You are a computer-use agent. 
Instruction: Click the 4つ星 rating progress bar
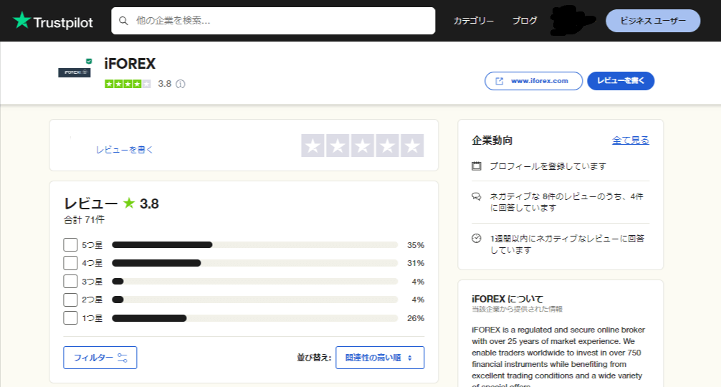[254, 263]
